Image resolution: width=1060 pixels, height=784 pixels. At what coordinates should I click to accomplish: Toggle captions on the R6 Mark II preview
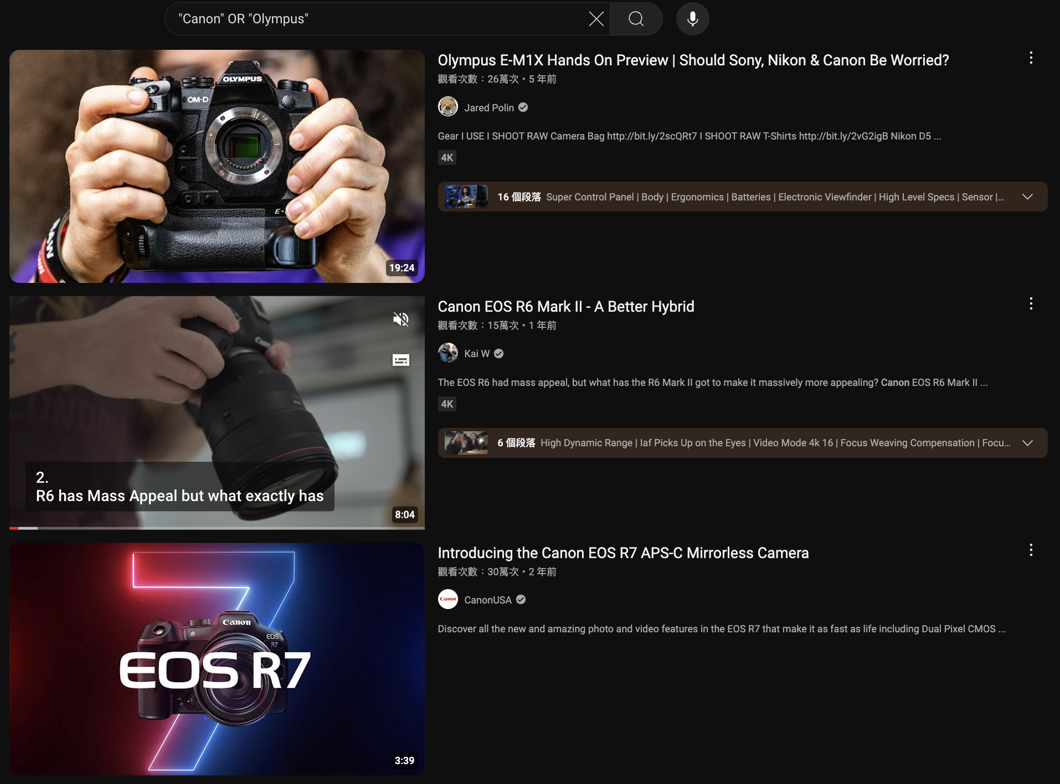(x=401, y=360)
